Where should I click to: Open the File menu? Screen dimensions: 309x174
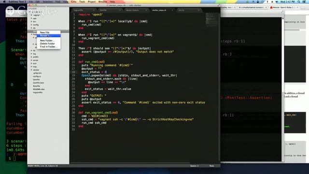click(x=31, y=1)
